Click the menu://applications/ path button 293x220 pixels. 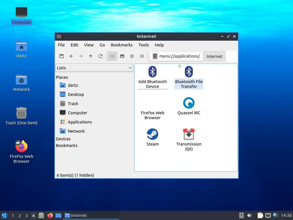coord(176,56)
